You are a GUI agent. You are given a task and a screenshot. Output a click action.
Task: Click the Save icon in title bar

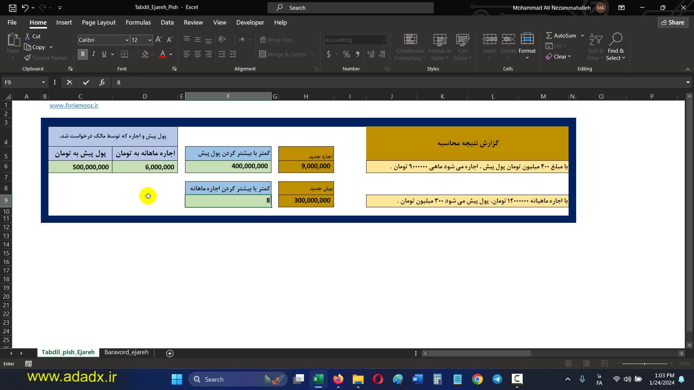click(12, 8)
